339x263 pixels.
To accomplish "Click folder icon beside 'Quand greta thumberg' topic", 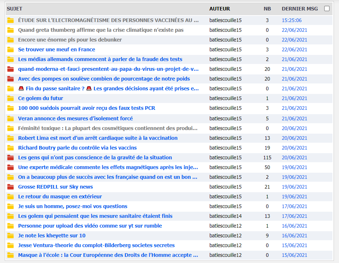I will (10, 30).
